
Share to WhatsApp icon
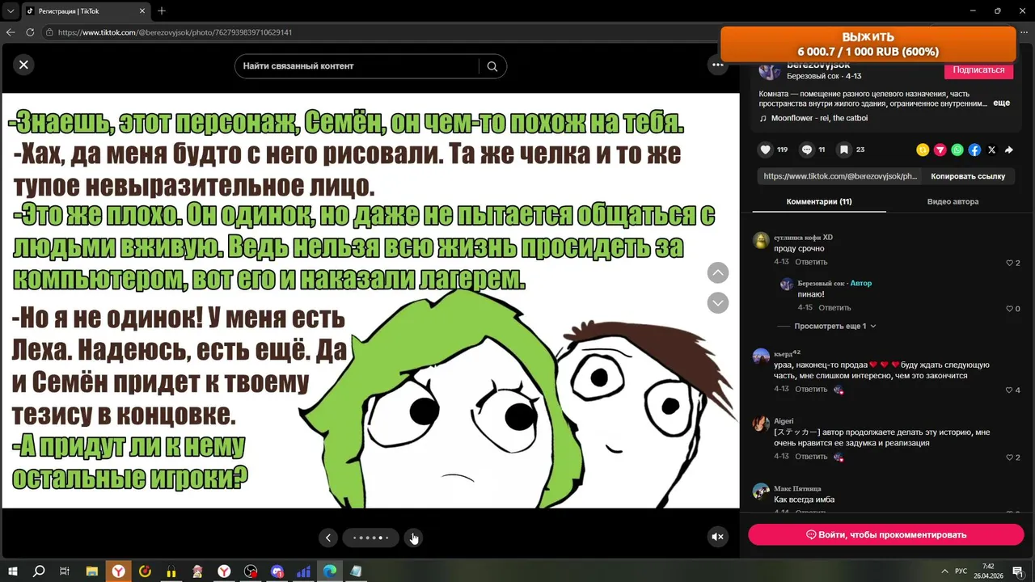(x=957, y=150)
